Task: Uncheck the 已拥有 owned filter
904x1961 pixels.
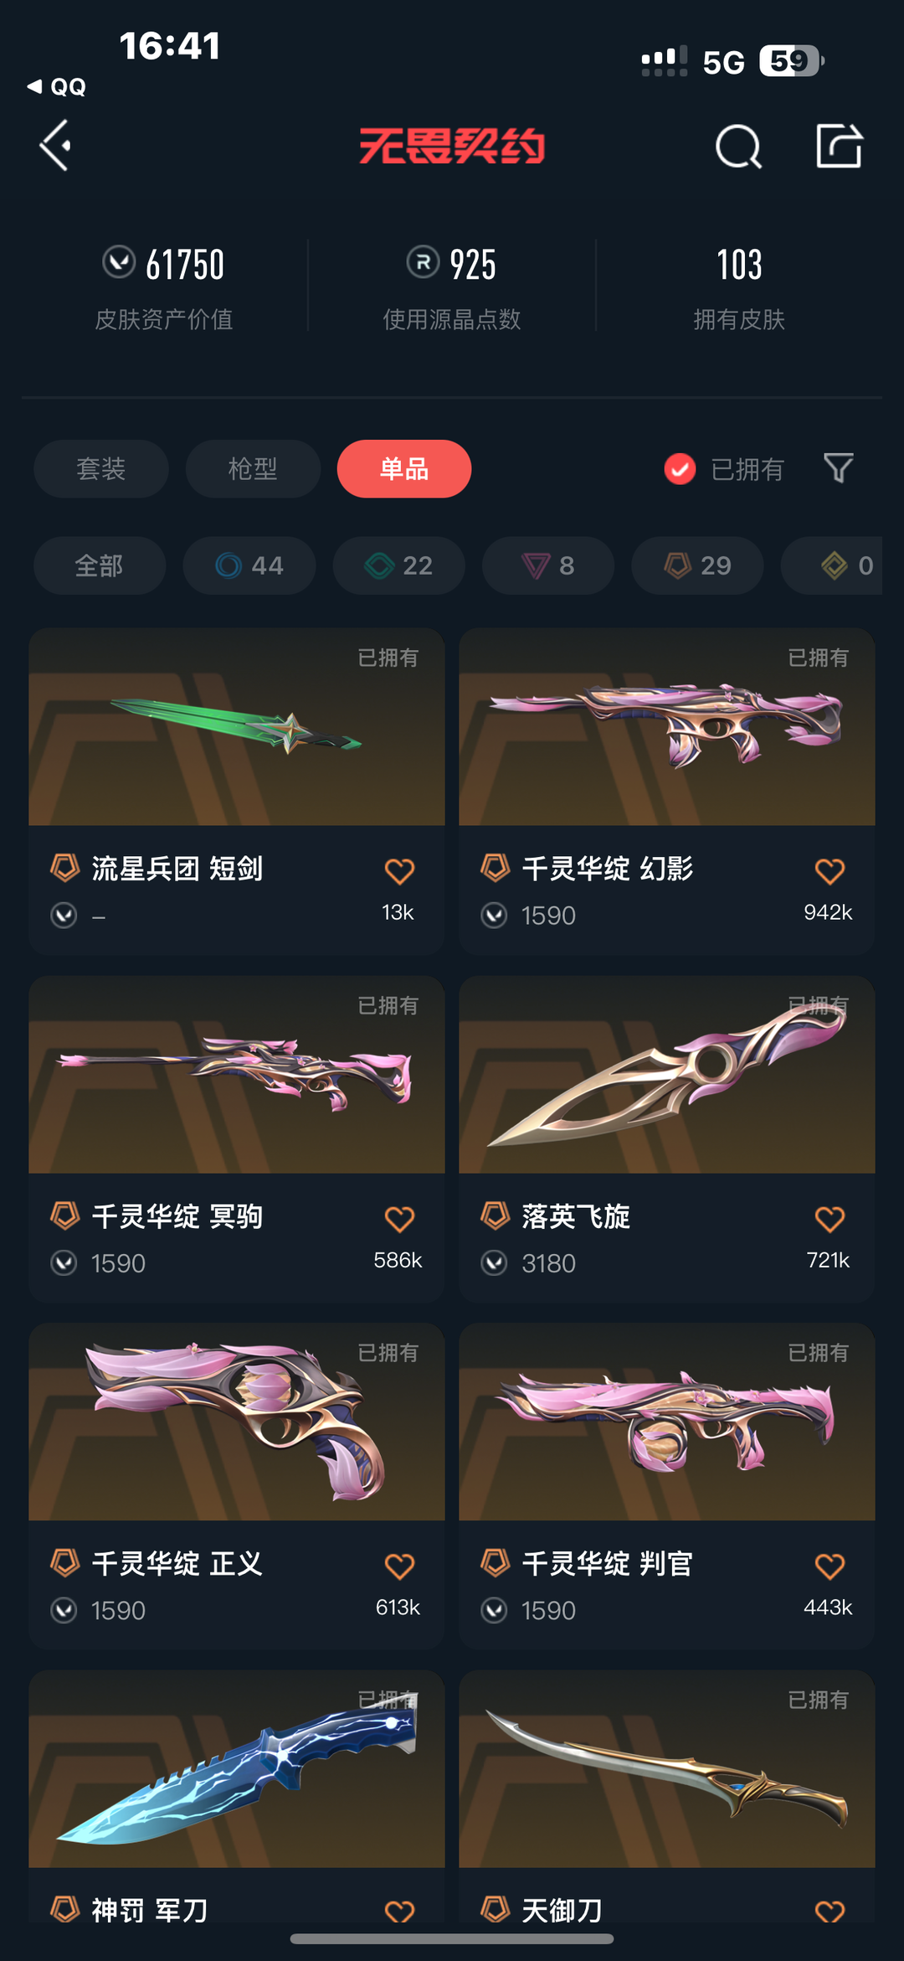Action: pyautogui.click(x=724, y=469)
